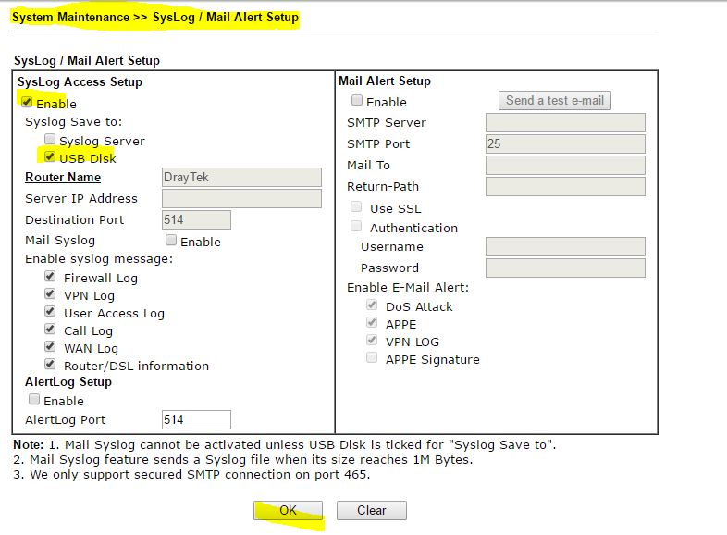Image resolution: width=727 pixels, height=535 pixels.
Task: Uncheck the SysLog Access Setup Enable checkbox
Action: pyautogui.click(x=28, y=103)
